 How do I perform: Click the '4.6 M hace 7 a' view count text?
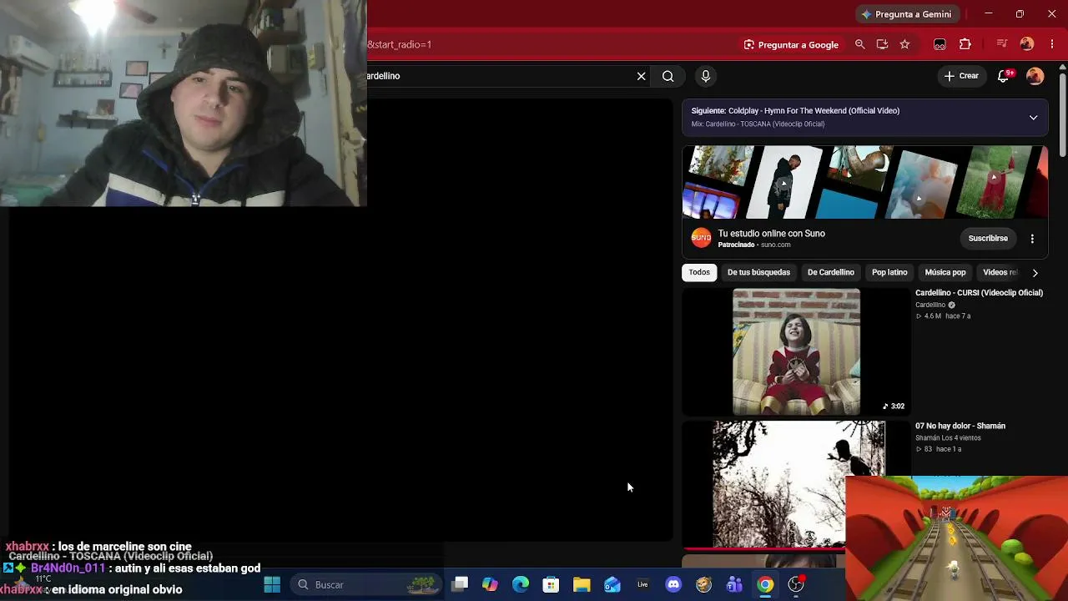click(944, 316)
